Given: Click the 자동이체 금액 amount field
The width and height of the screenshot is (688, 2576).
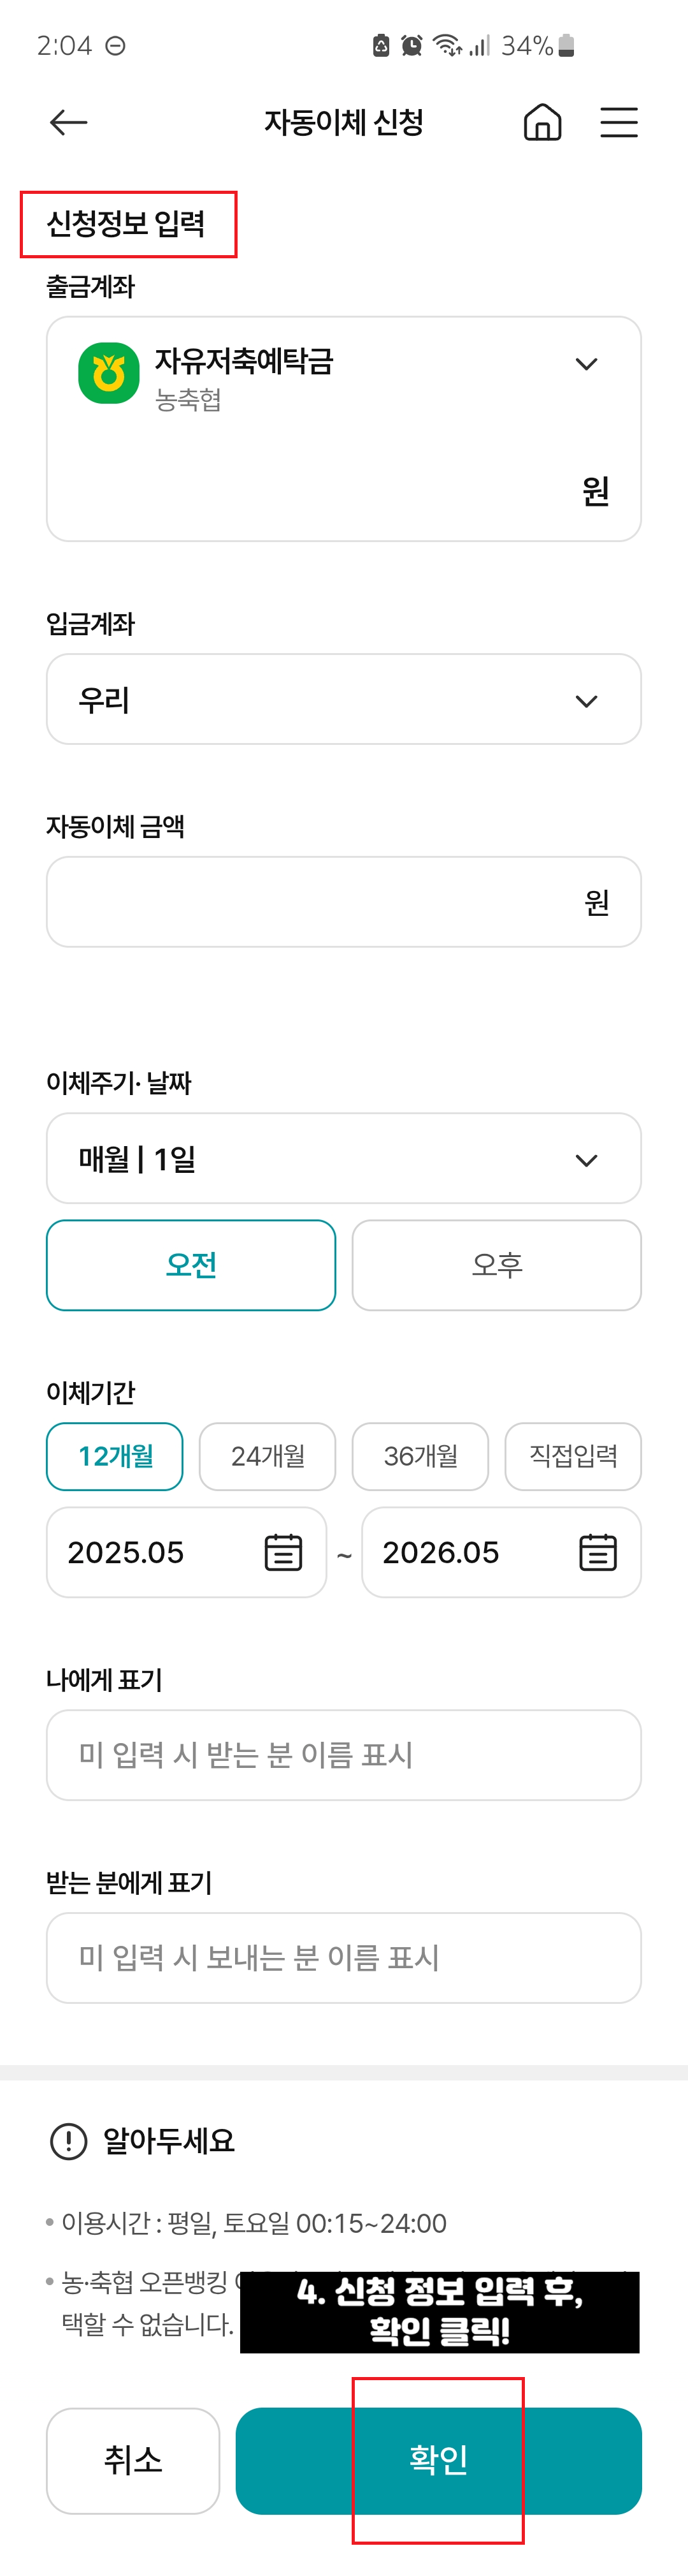Looking at the screenshot, I should [345, 901].
